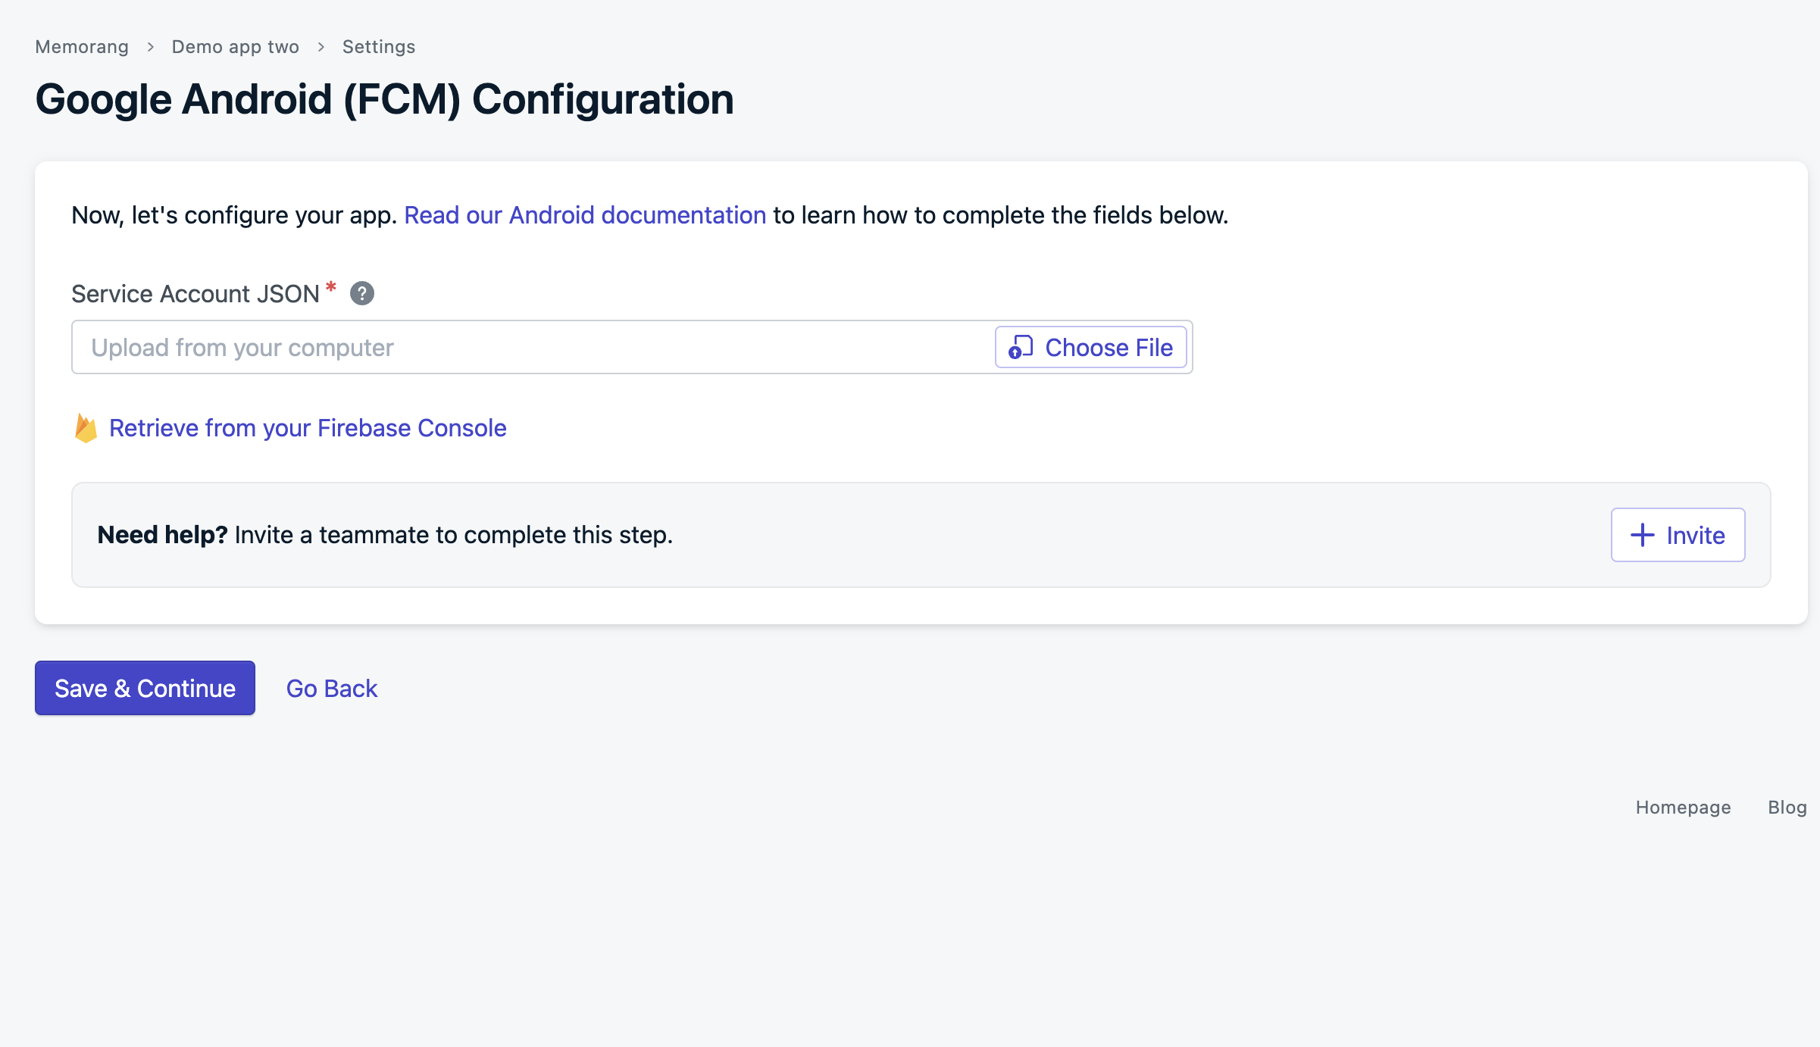Screen dimensions: 1820x1047
Task: Click the plus icon on Invite
Action: [1642, 535]
